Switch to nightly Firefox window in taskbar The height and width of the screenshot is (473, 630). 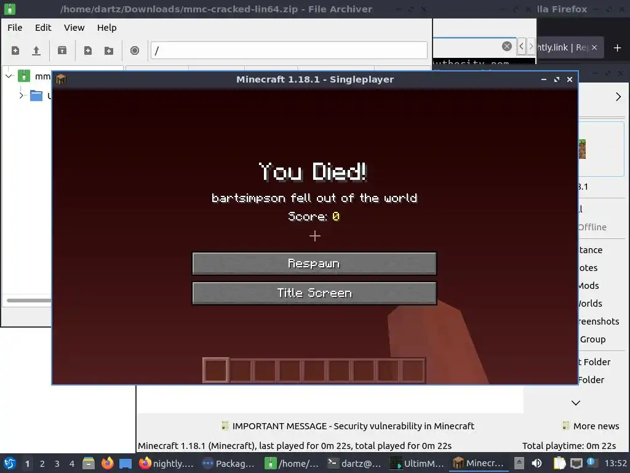pyautogui.click(x=166, y=463)
